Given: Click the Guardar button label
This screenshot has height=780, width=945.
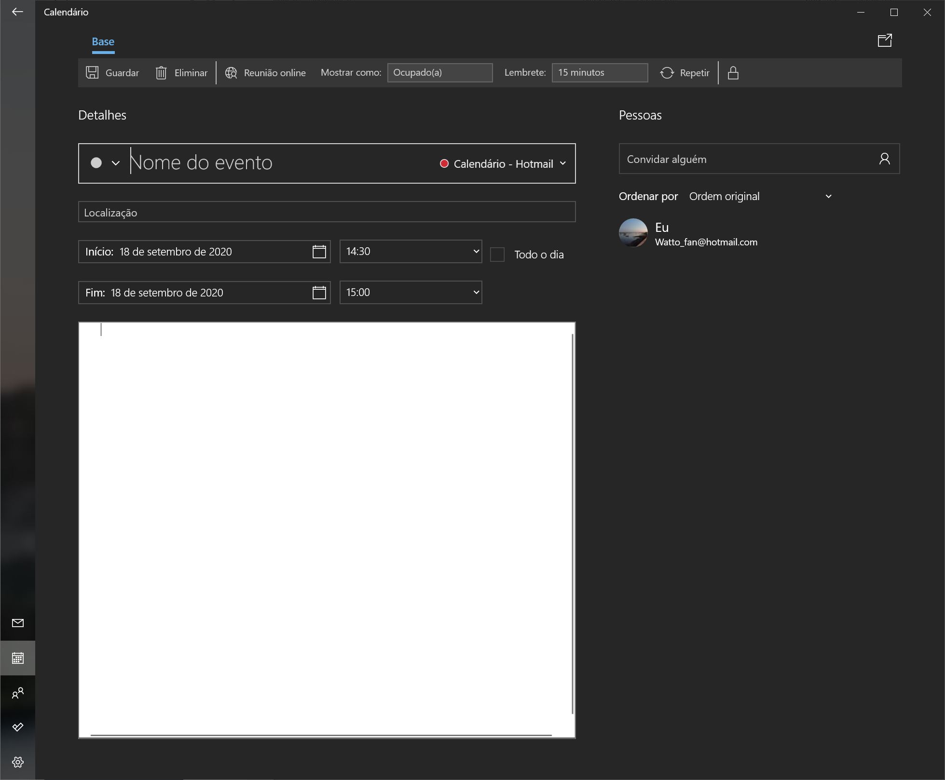Looking at the screenshot, I should coord(122,73).
